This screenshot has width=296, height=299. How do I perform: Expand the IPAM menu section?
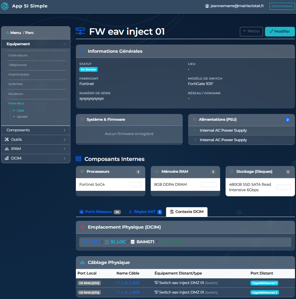pyautogui.click(x=36, y=149)
